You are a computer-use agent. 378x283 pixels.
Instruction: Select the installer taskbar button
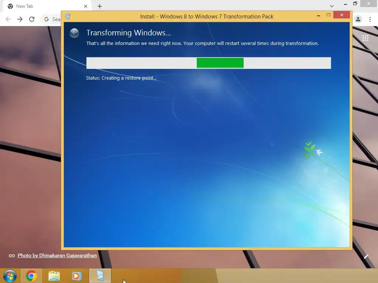(x=100, y=276)
